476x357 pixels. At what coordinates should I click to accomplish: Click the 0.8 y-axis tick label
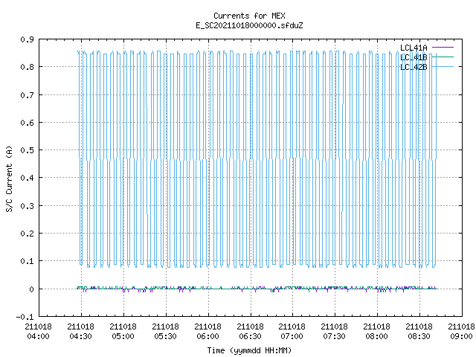[x=27, y=67]
